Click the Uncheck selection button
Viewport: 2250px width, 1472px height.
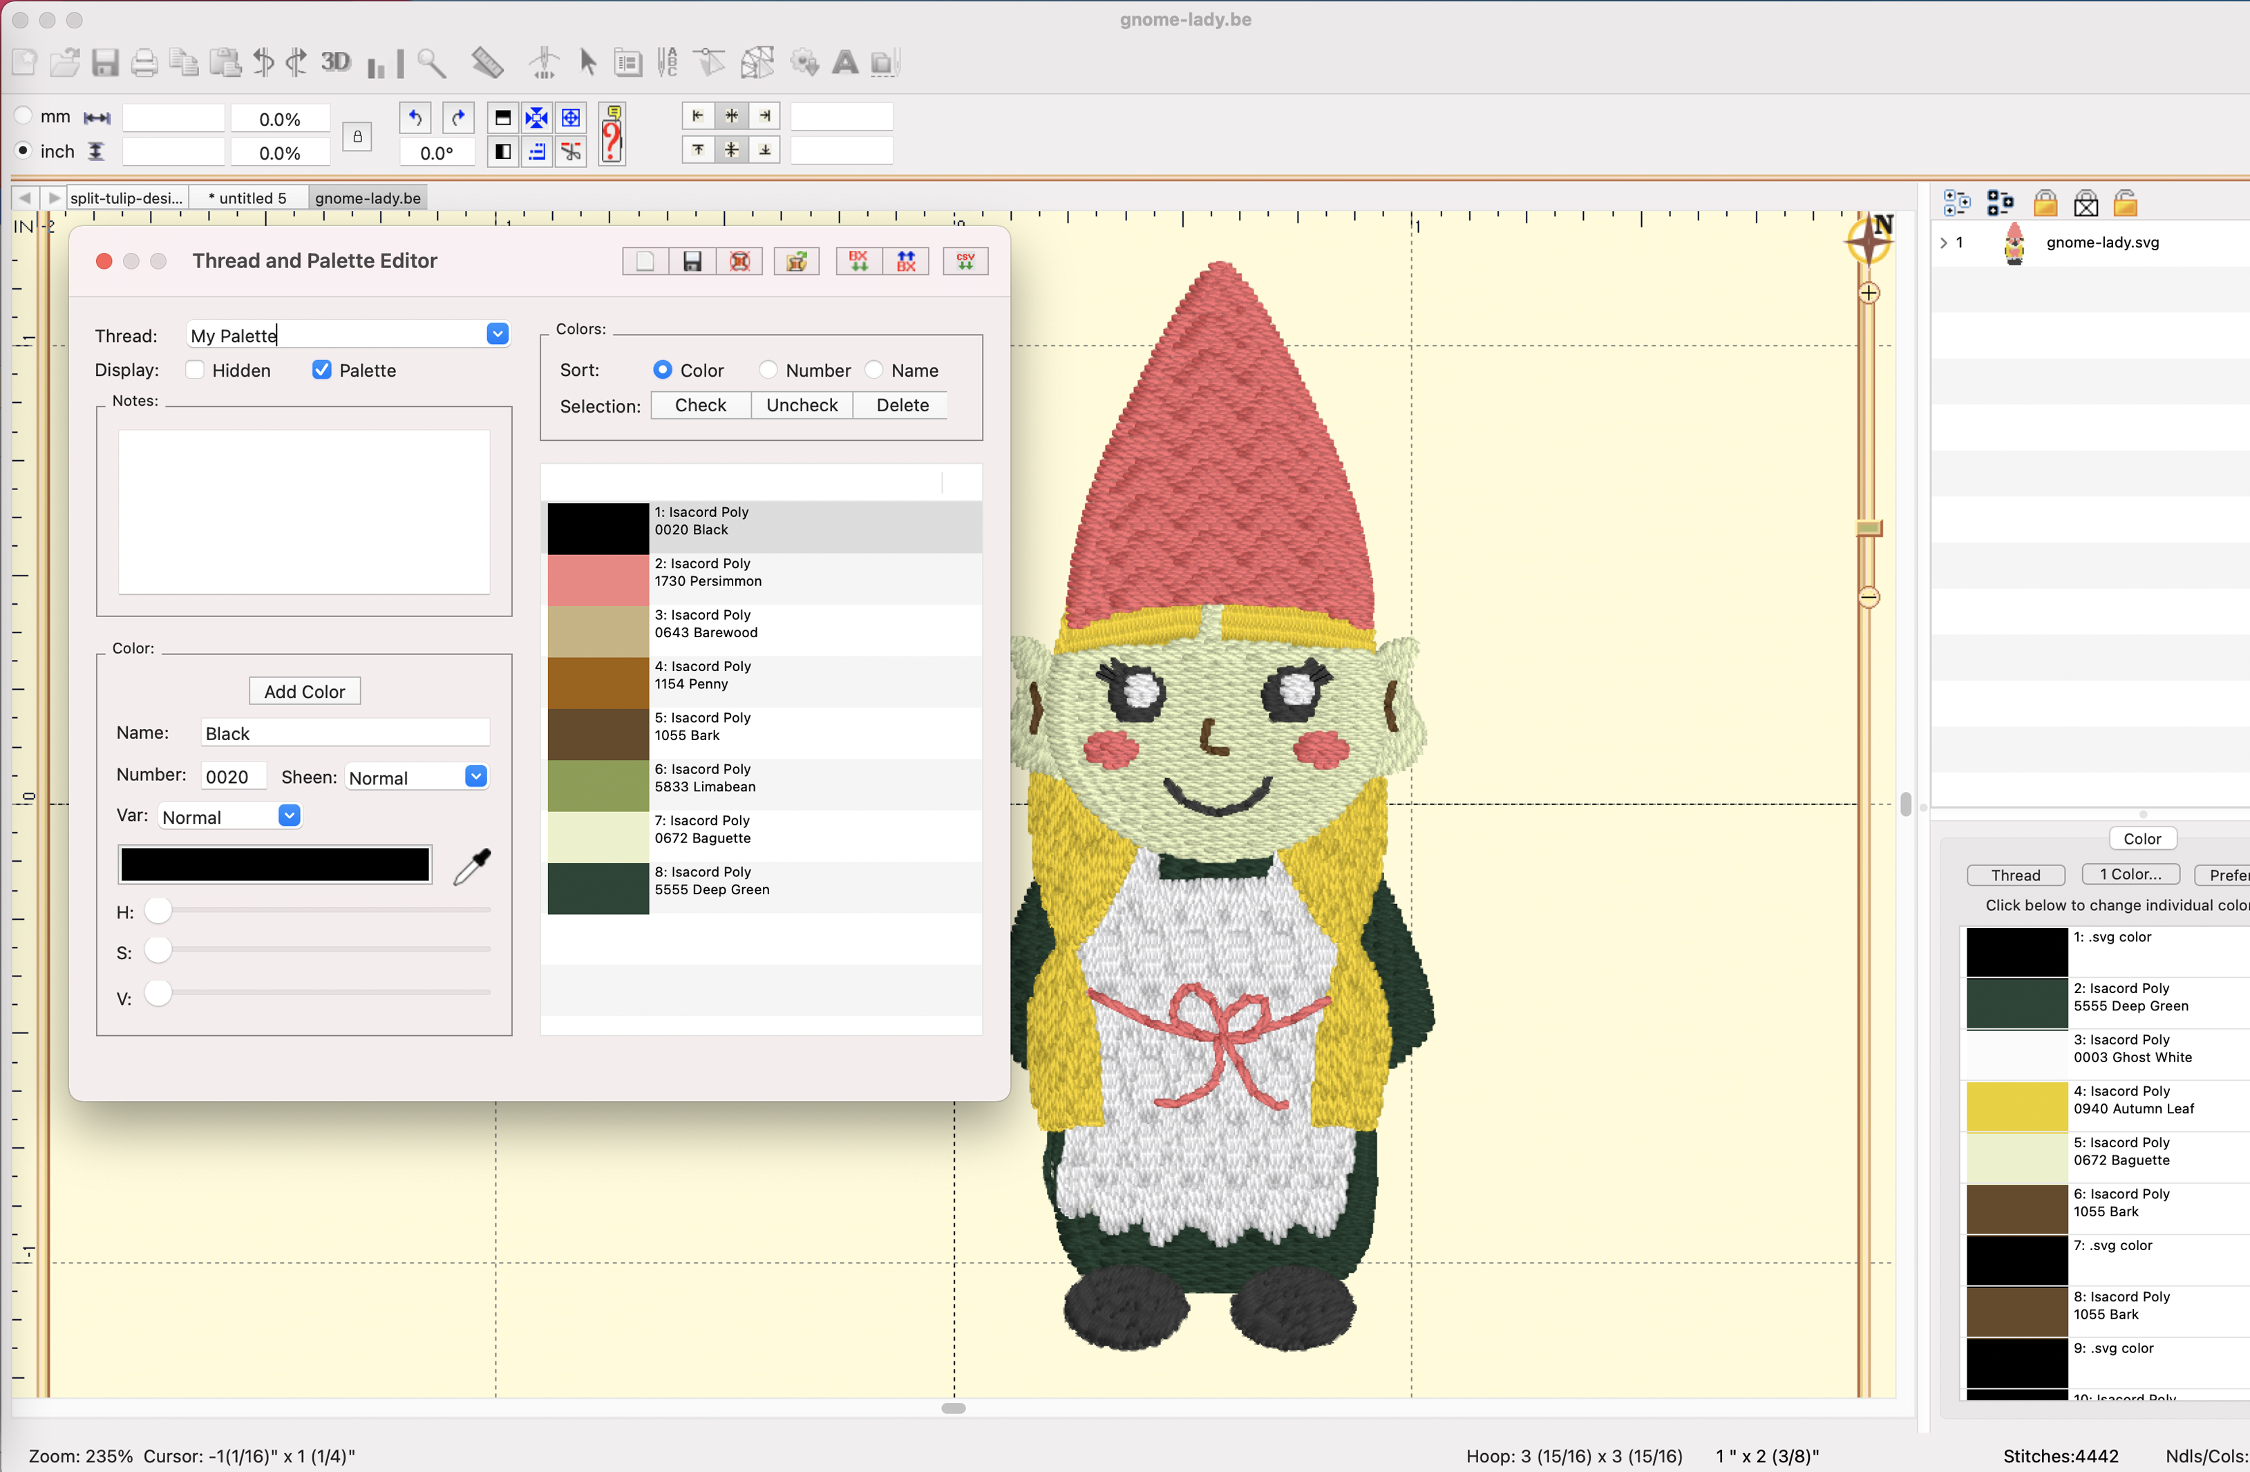click(802, 405)
